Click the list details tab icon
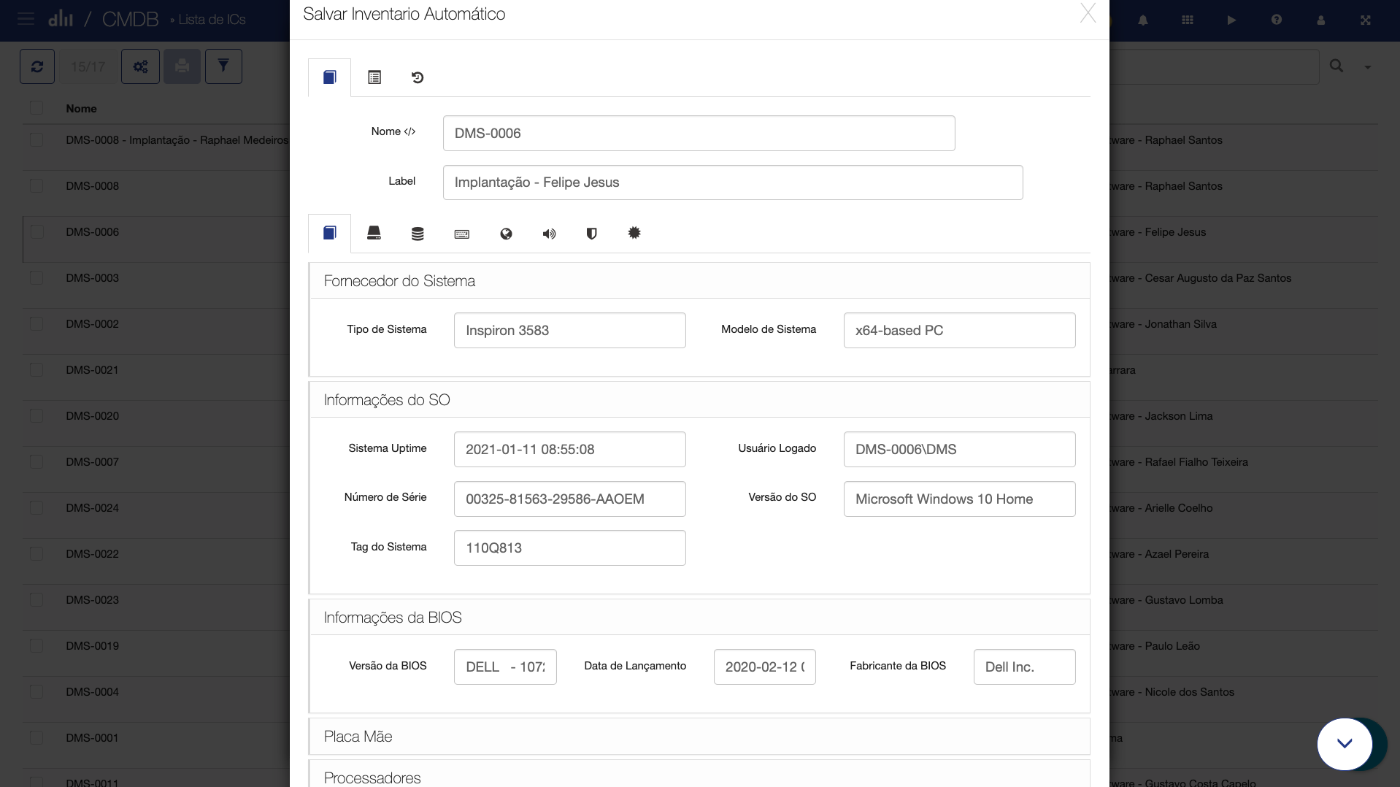1400x787 pixels. (374, 77)
